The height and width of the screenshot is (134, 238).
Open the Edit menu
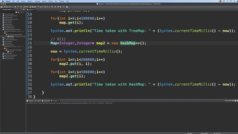(18, 1)
